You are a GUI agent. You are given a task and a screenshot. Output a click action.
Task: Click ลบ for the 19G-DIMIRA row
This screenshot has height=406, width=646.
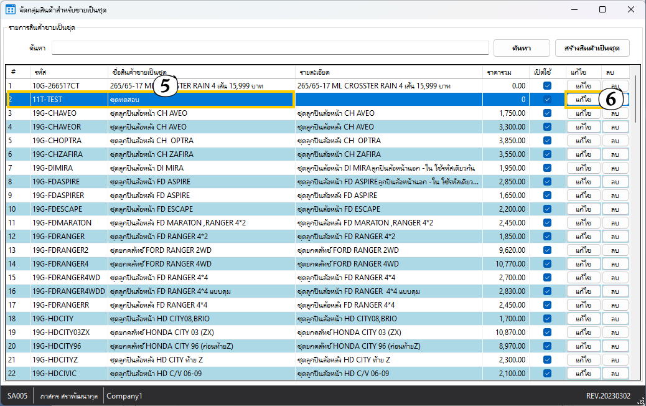click(x=615, y=168)
